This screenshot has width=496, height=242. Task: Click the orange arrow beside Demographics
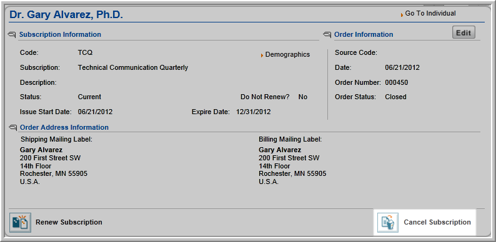tap(262, 56)
